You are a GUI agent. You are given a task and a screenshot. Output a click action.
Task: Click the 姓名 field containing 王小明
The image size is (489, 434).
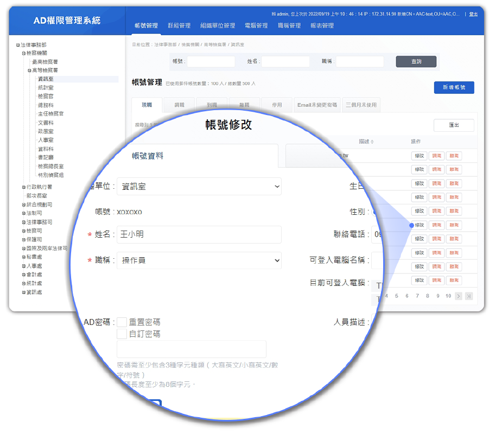pos(199,235)
